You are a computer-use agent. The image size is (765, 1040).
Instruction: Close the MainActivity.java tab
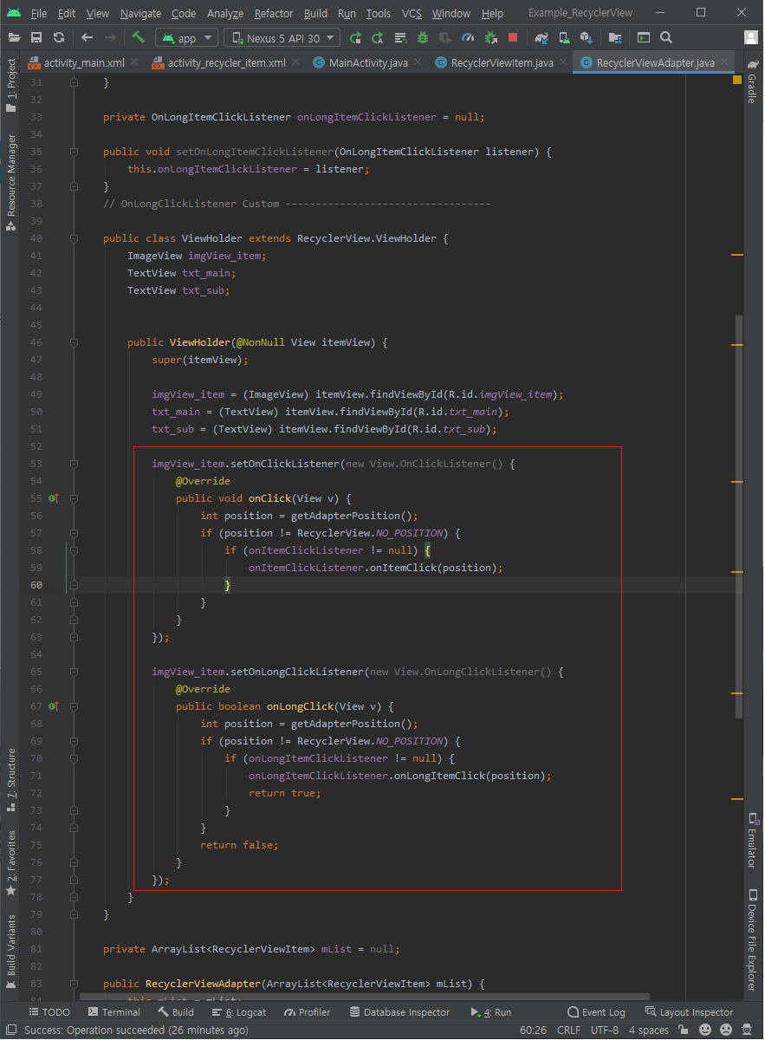[x=416, y=62]
